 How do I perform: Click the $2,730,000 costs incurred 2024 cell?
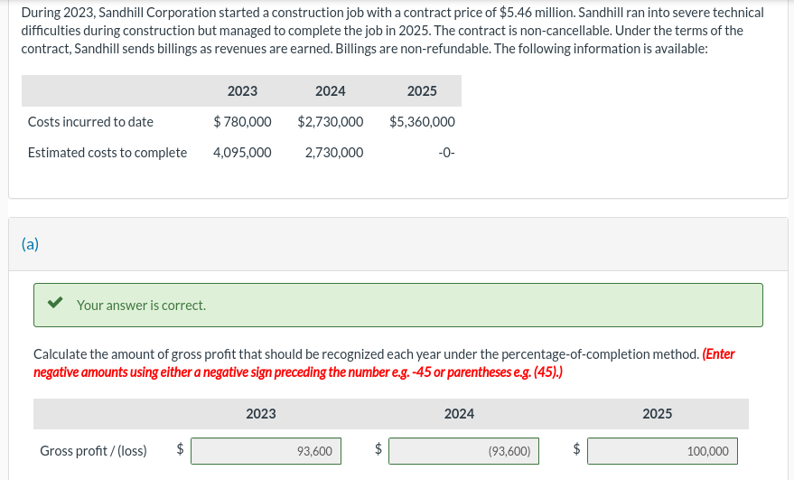coord(331,122)
